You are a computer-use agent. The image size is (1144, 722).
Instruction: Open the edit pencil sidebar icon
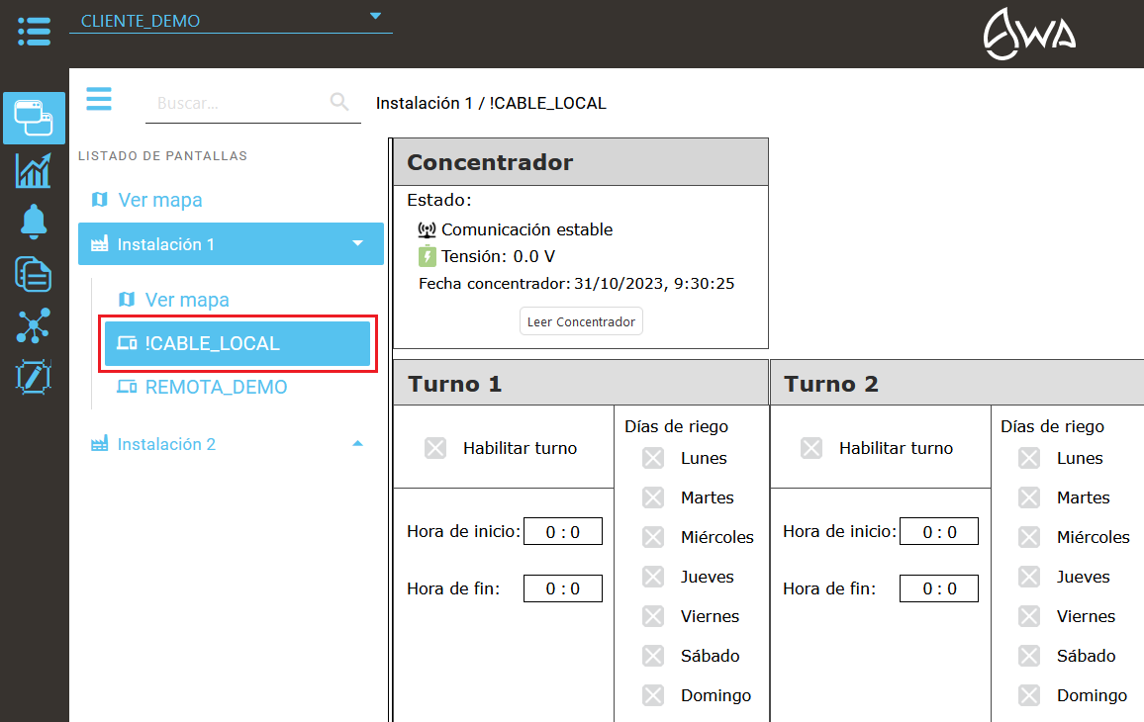click(34, 377)
